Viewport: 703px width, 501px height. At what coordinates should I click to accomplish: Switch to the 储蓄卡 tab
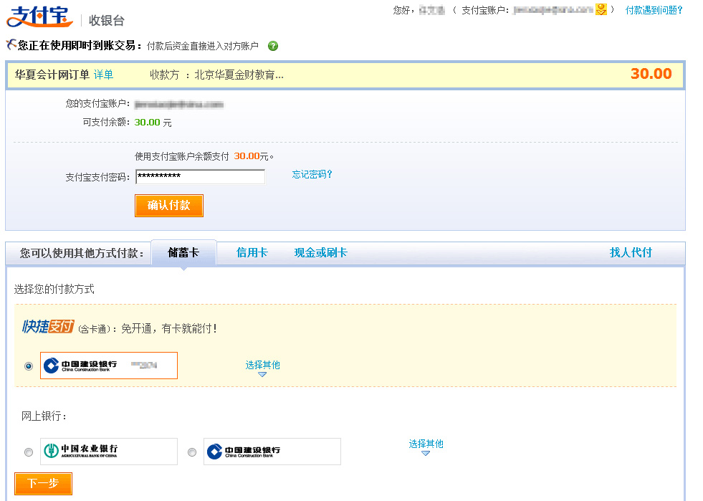pyautogui.click(x=183, y=252)
